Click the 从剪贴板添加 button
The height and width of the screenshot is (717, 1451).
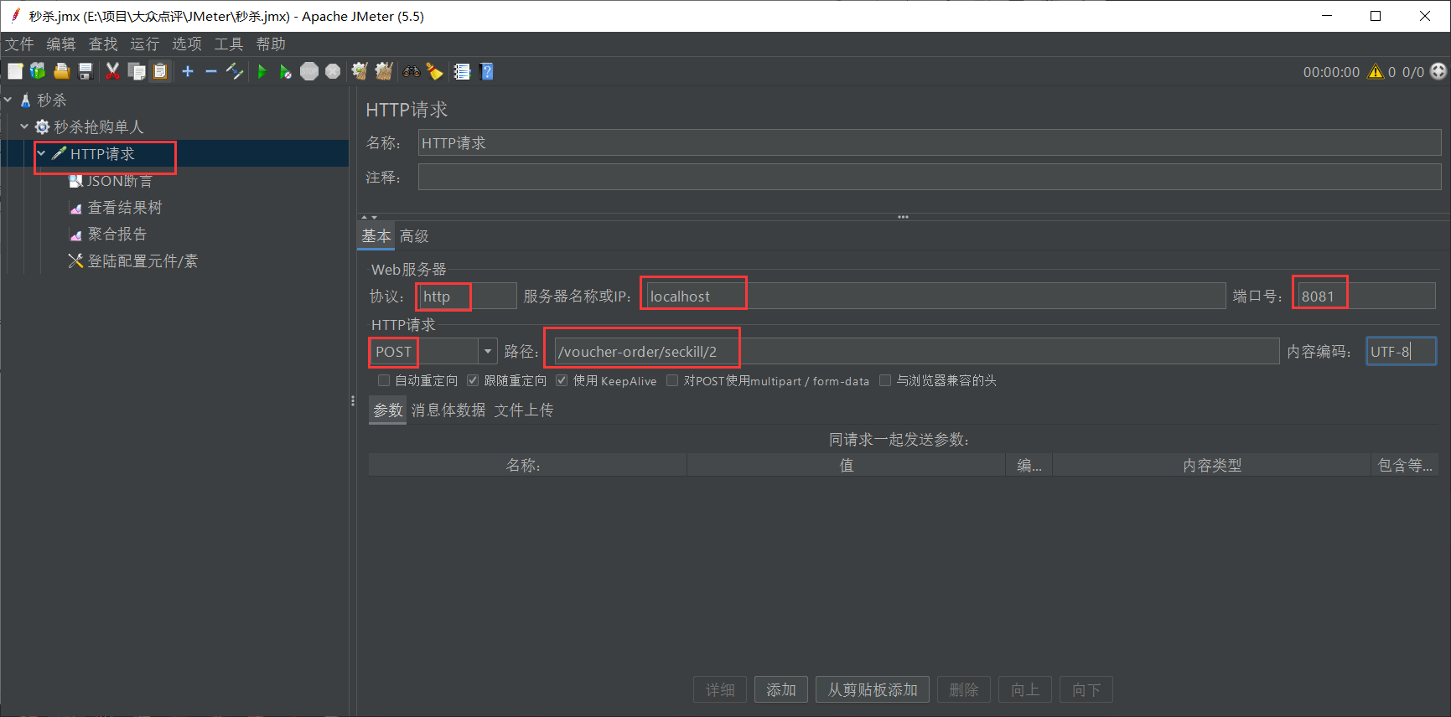pos(872,689)
